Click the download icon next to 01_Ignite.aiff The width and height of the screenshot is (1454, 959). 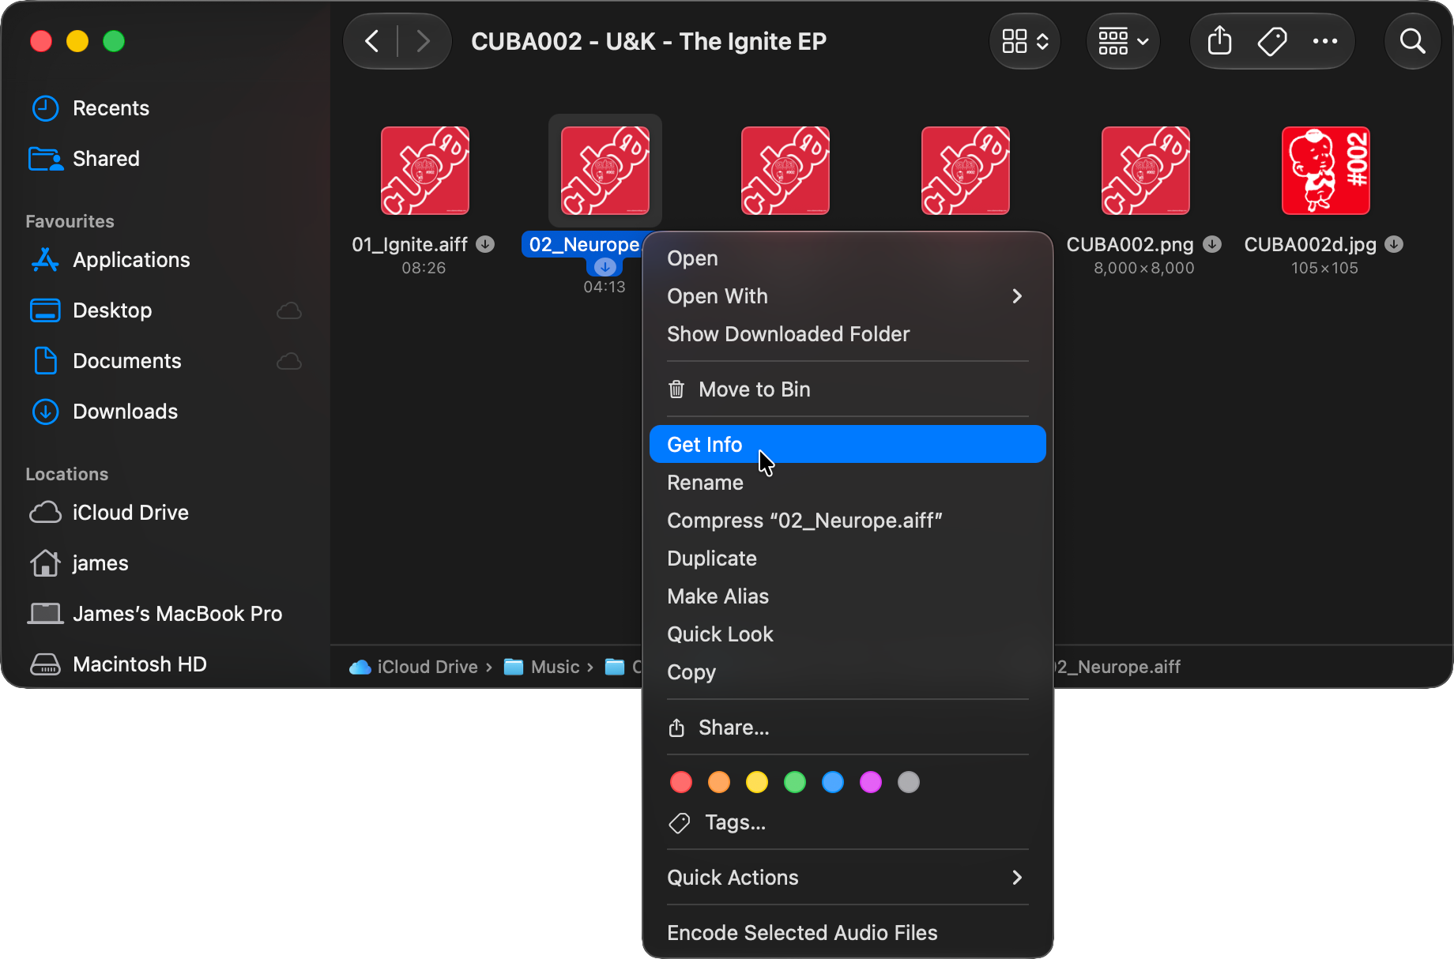click(x=486, y=245)
